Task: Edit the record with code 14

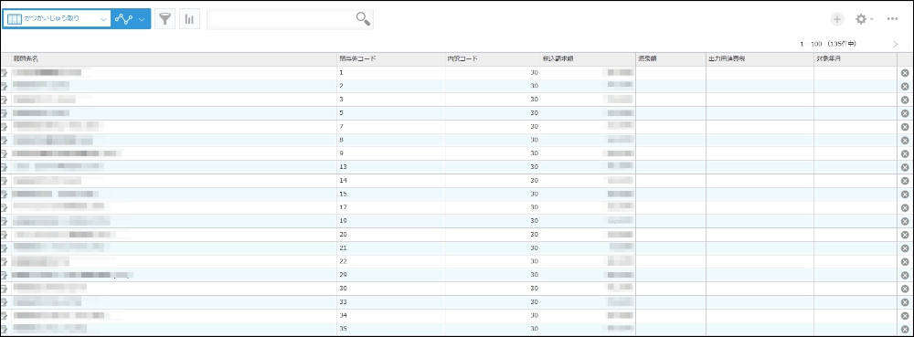Action: click(x=4, y=181)
